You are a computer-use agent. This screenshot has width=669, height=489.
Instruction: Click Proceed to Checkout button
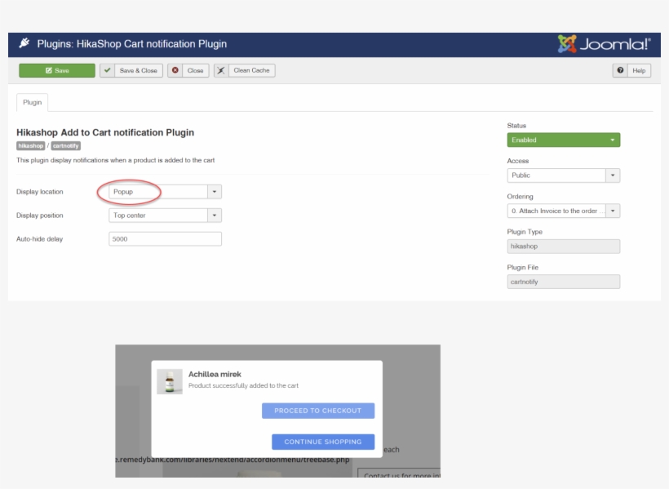318,411
